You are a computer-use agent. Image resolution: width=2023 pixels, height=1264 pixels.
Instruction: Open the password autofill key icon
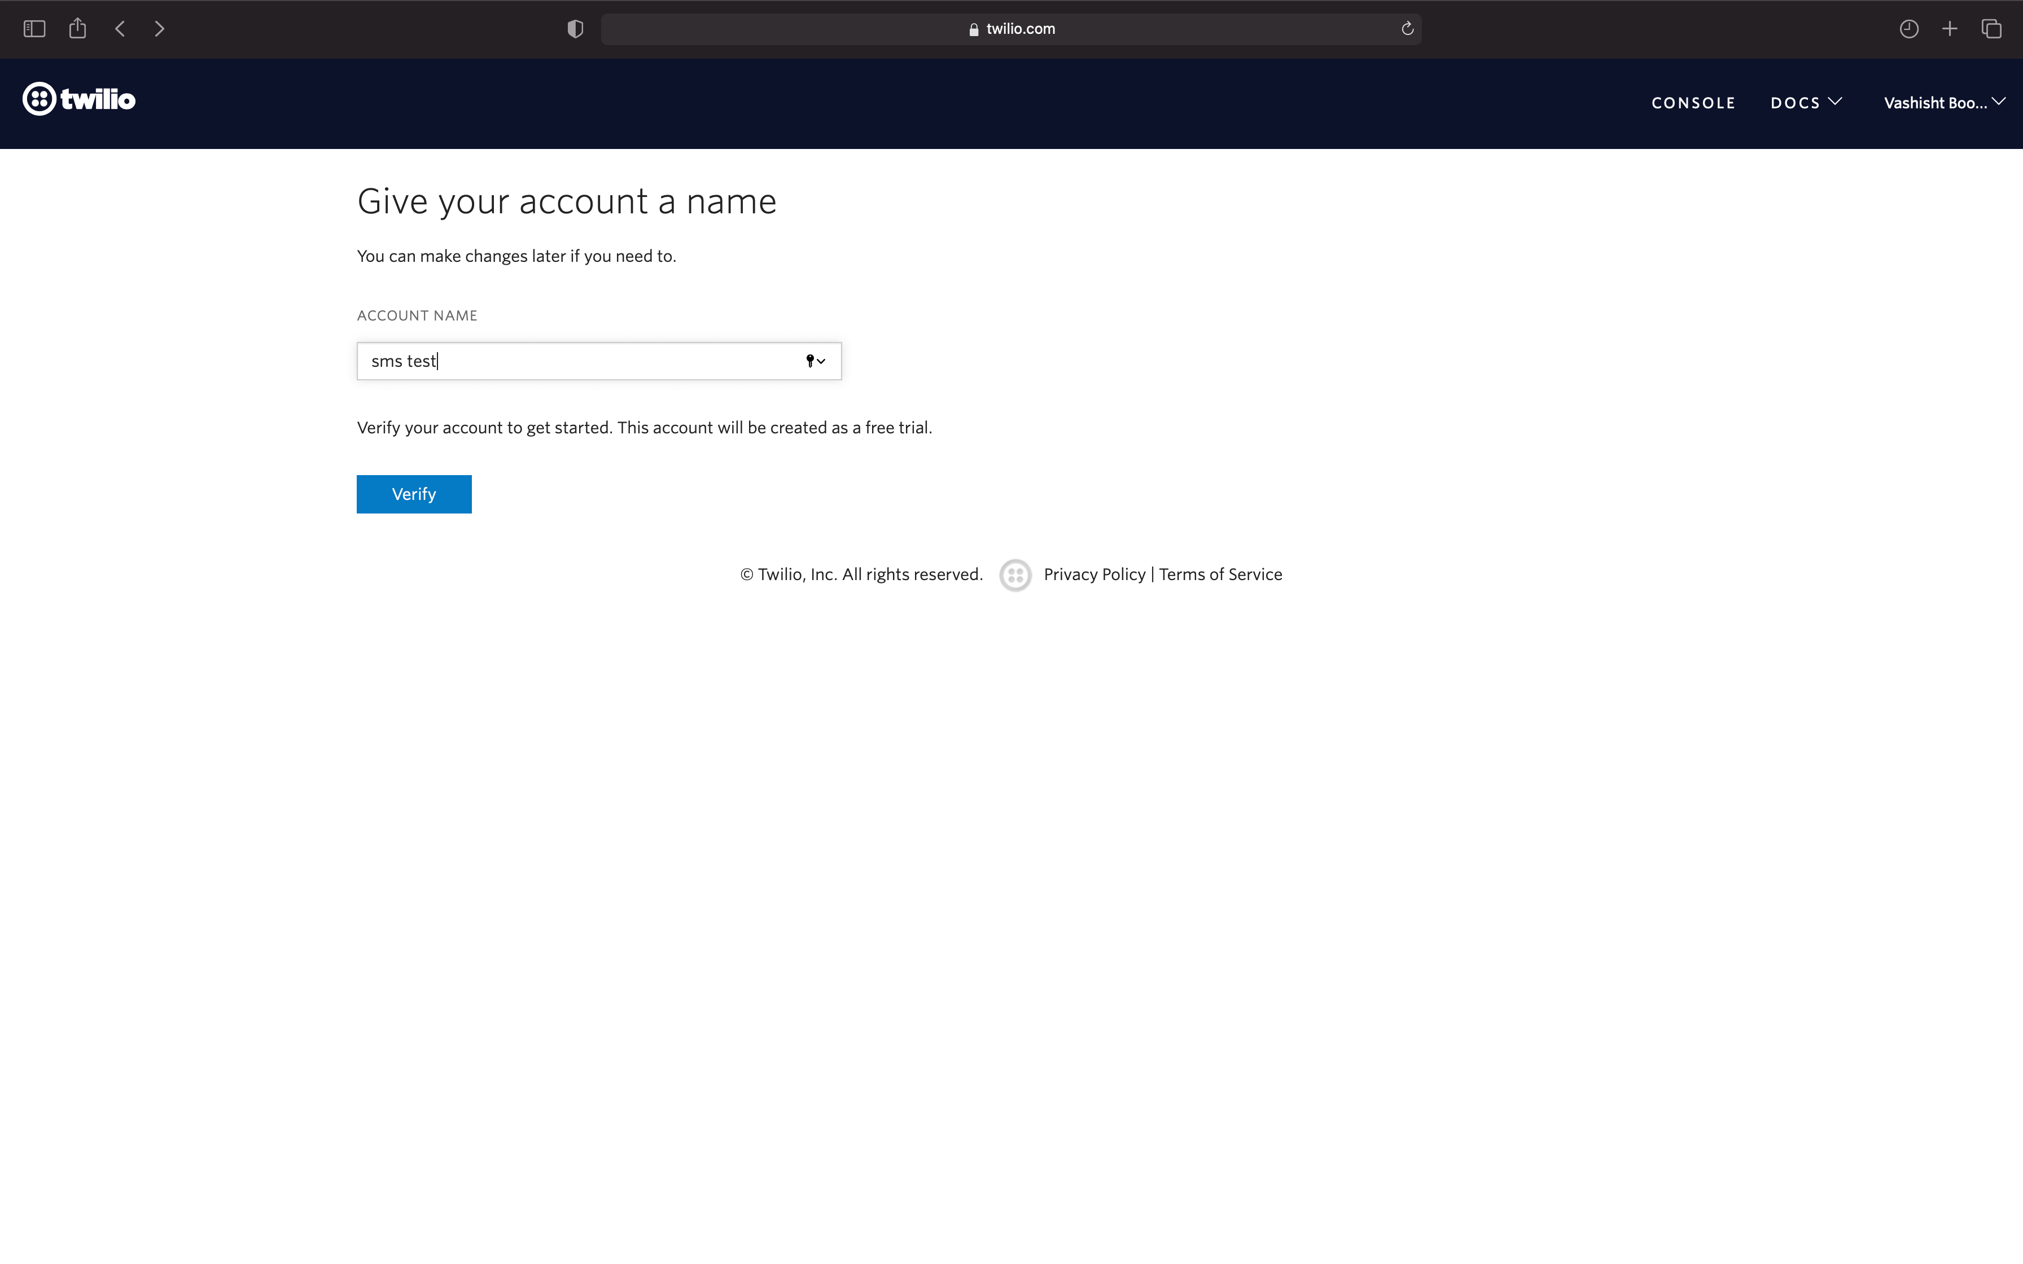tap(815, 361)
